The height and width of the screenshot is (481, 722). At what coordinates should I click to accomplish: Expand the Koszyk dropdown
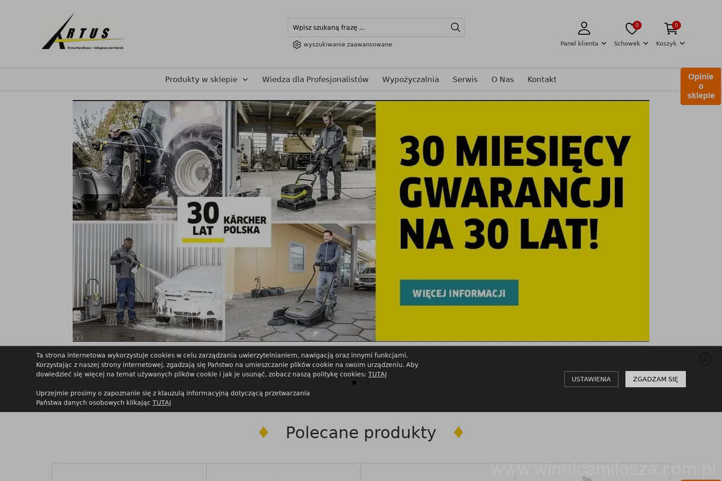[670, 43]
